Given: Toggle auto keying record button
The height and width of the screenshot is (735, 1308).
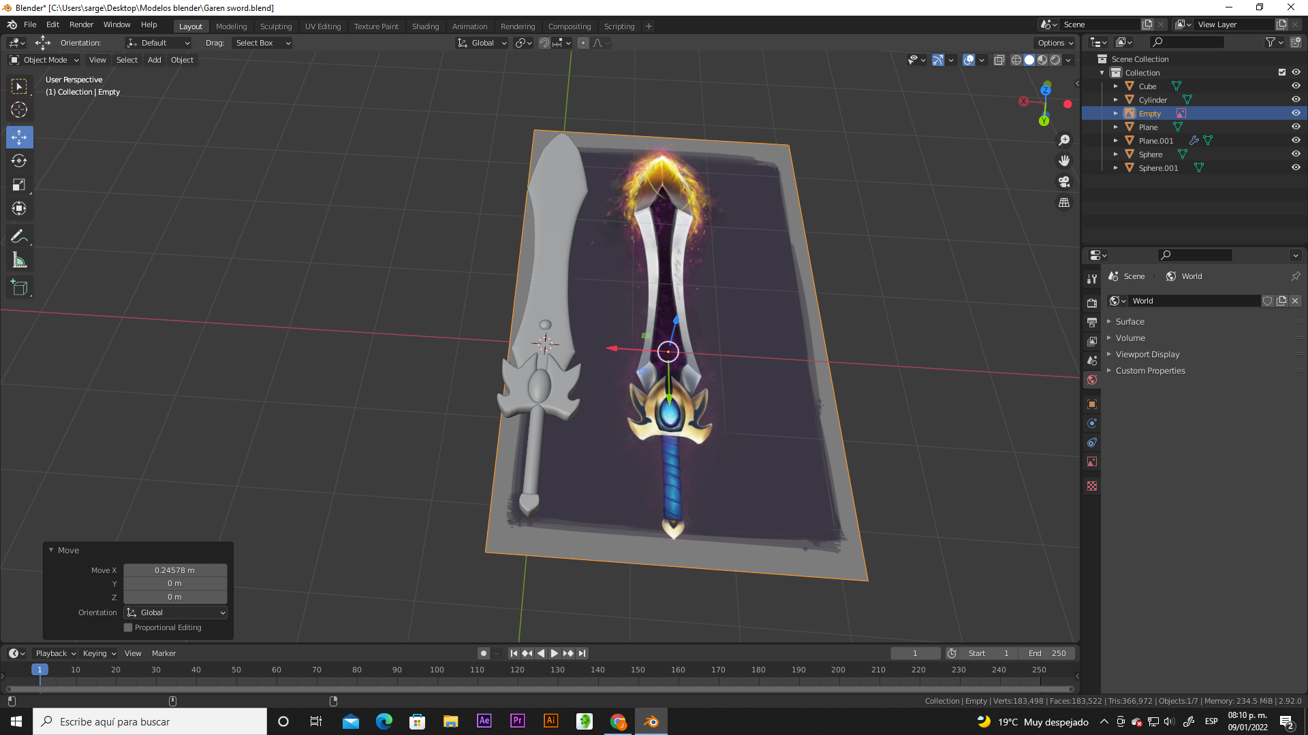Looking at the screenshot, I should [484, 653].
